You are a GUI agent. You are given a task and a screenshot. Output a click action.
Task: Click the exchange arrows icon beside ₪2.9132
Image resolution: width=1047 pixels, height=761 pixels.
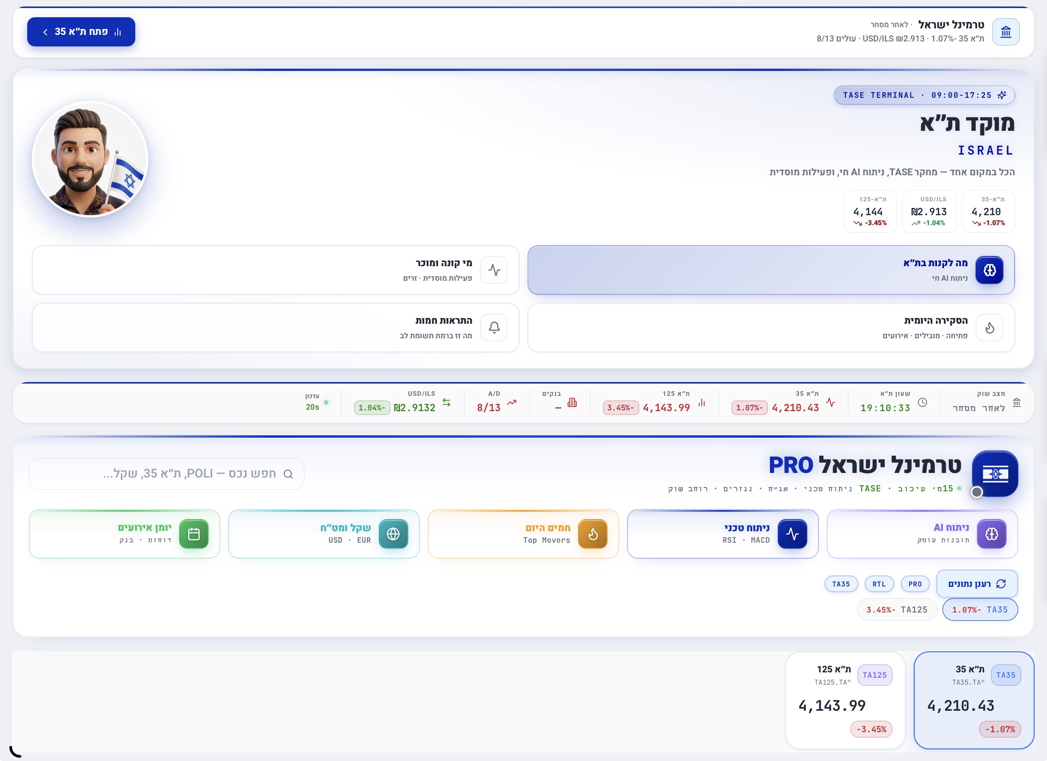tap(446, 402)
